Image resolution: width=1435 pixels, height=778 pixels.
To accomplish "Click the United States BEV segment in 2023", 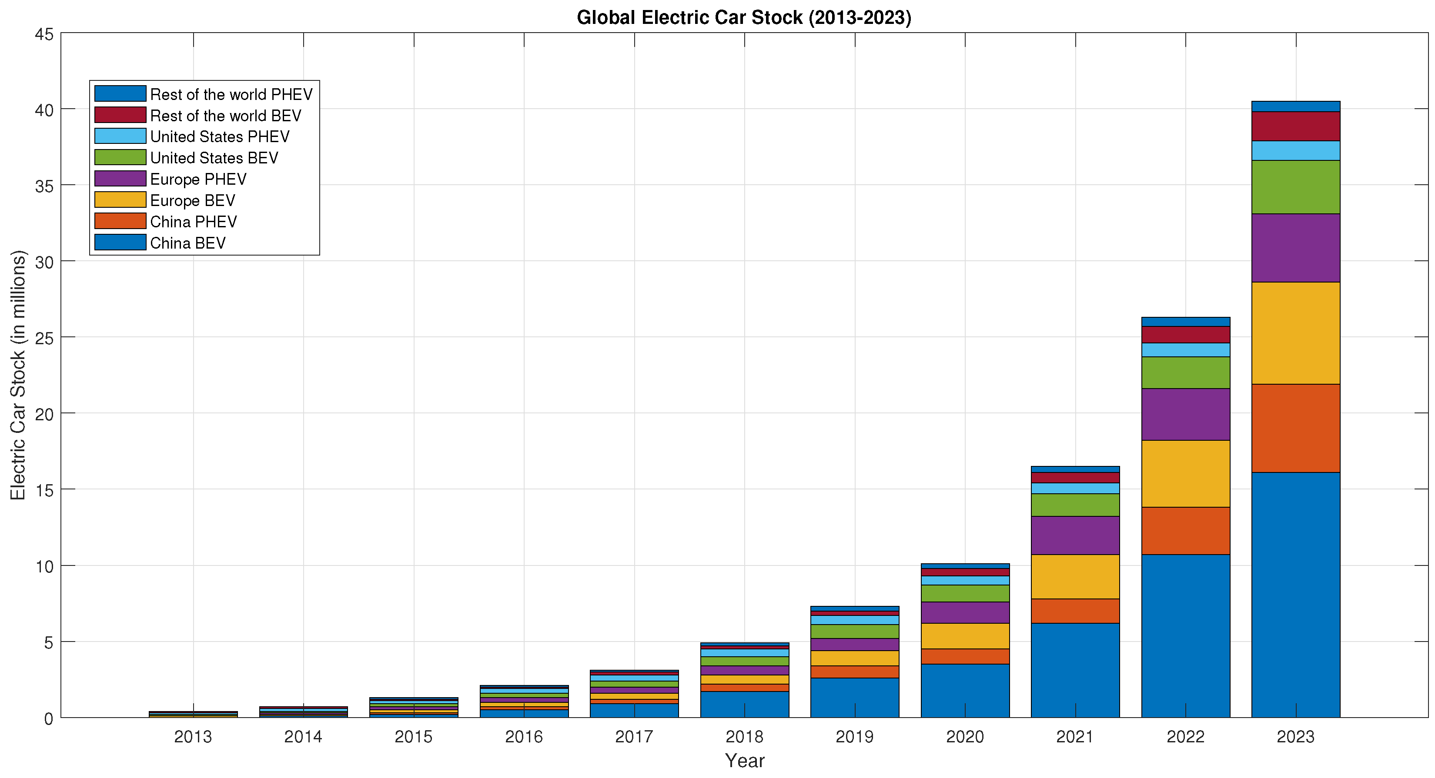I will coord(1295,187).
